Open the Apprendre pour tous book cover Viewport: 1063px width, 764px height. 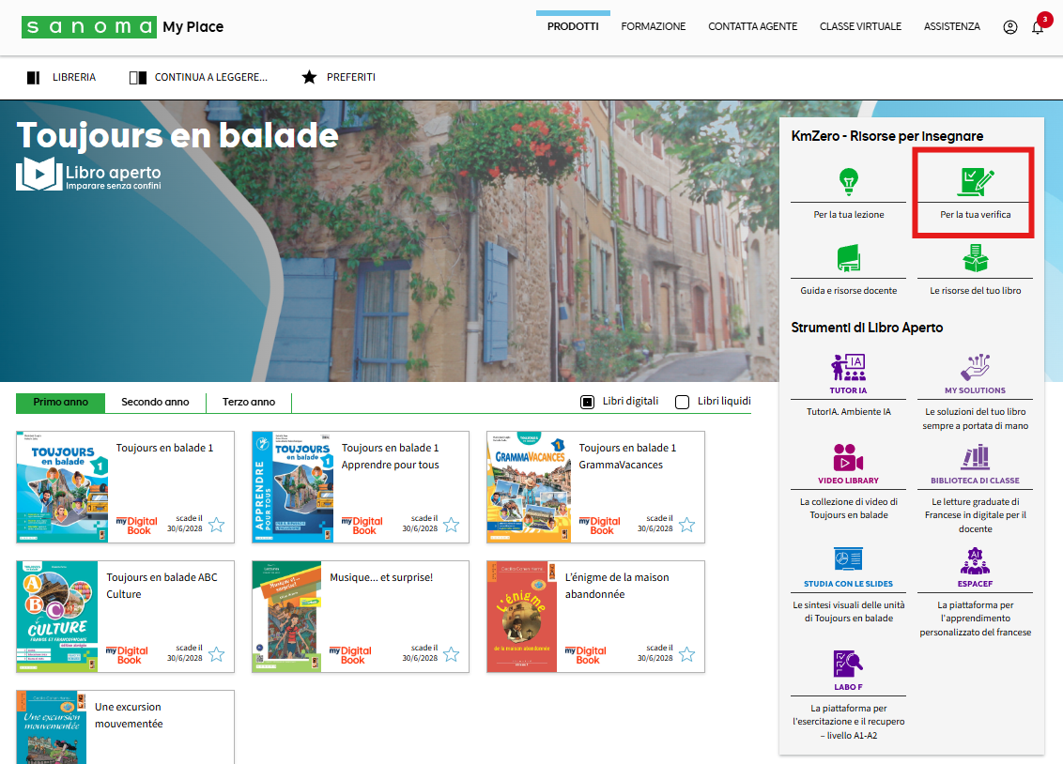coord(293,487)
